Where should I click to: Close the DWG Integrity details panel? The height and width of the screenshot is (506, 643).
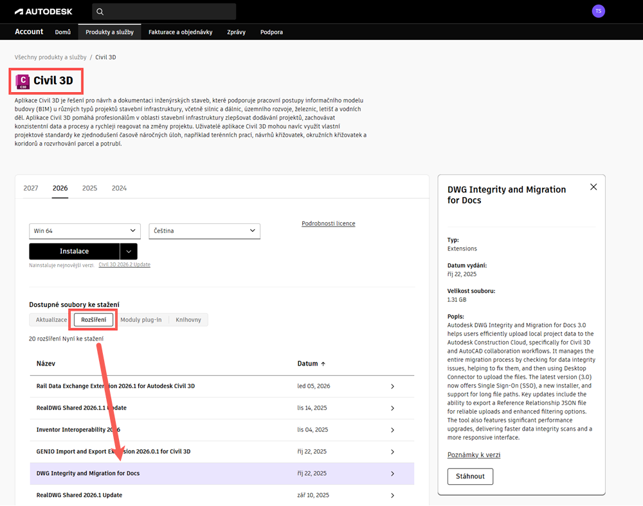(x=593, y=187)
